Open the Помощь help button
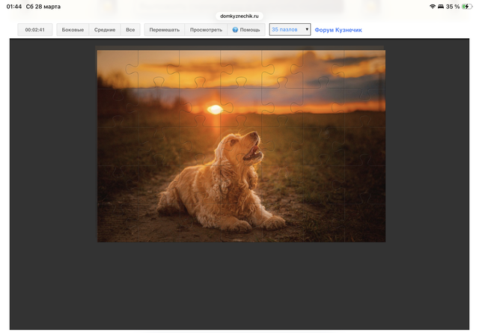This screenshot has width=479, height=333. click(246, 30)
